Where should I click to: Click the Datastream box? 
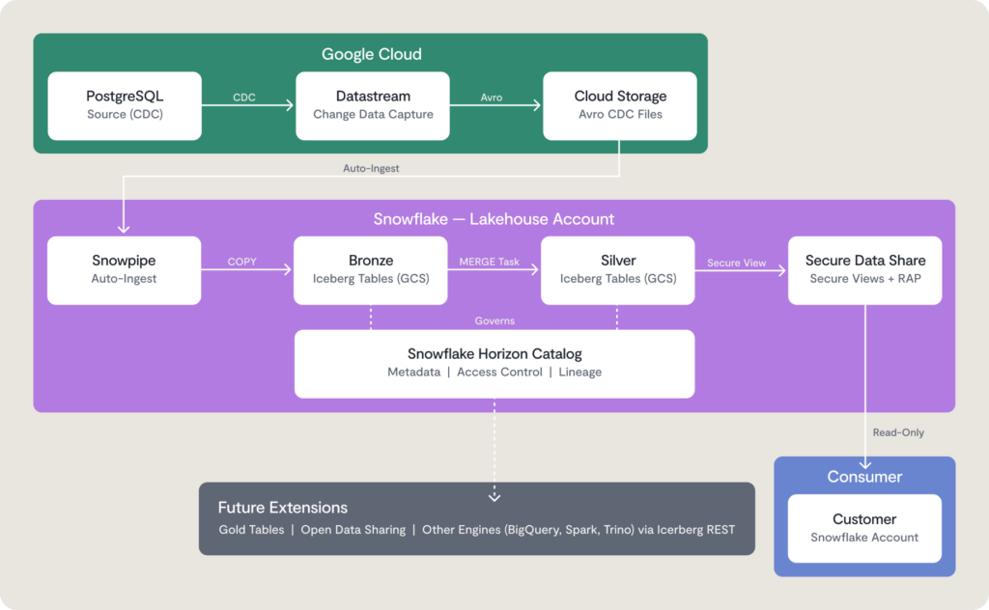click(373, 106)
